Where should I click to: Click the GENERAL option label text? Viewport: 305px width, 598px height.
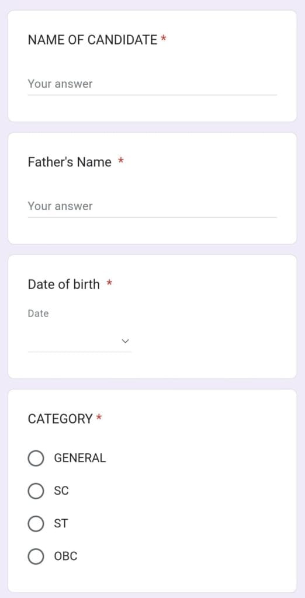(80, 458)
